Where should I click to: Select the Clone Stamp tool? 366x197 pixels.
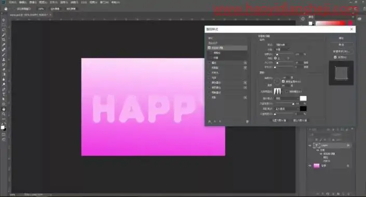pyautogui.click(x=4, y=59)
